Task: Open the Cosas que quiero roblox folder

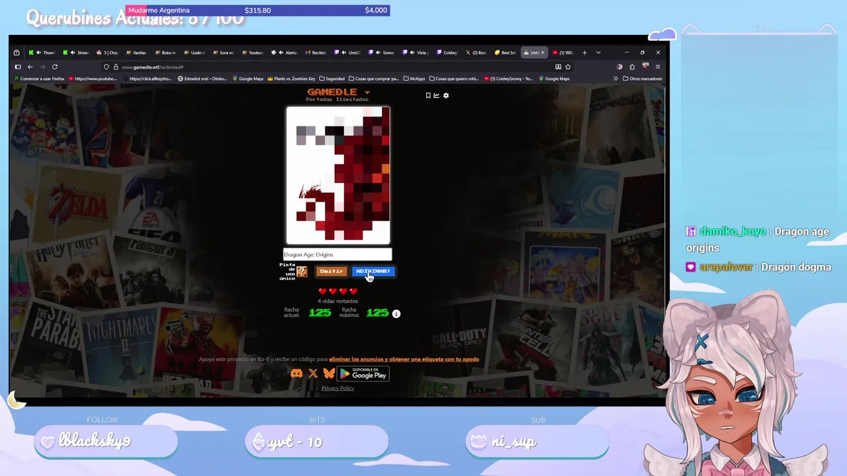Action: tap(453, 79)
